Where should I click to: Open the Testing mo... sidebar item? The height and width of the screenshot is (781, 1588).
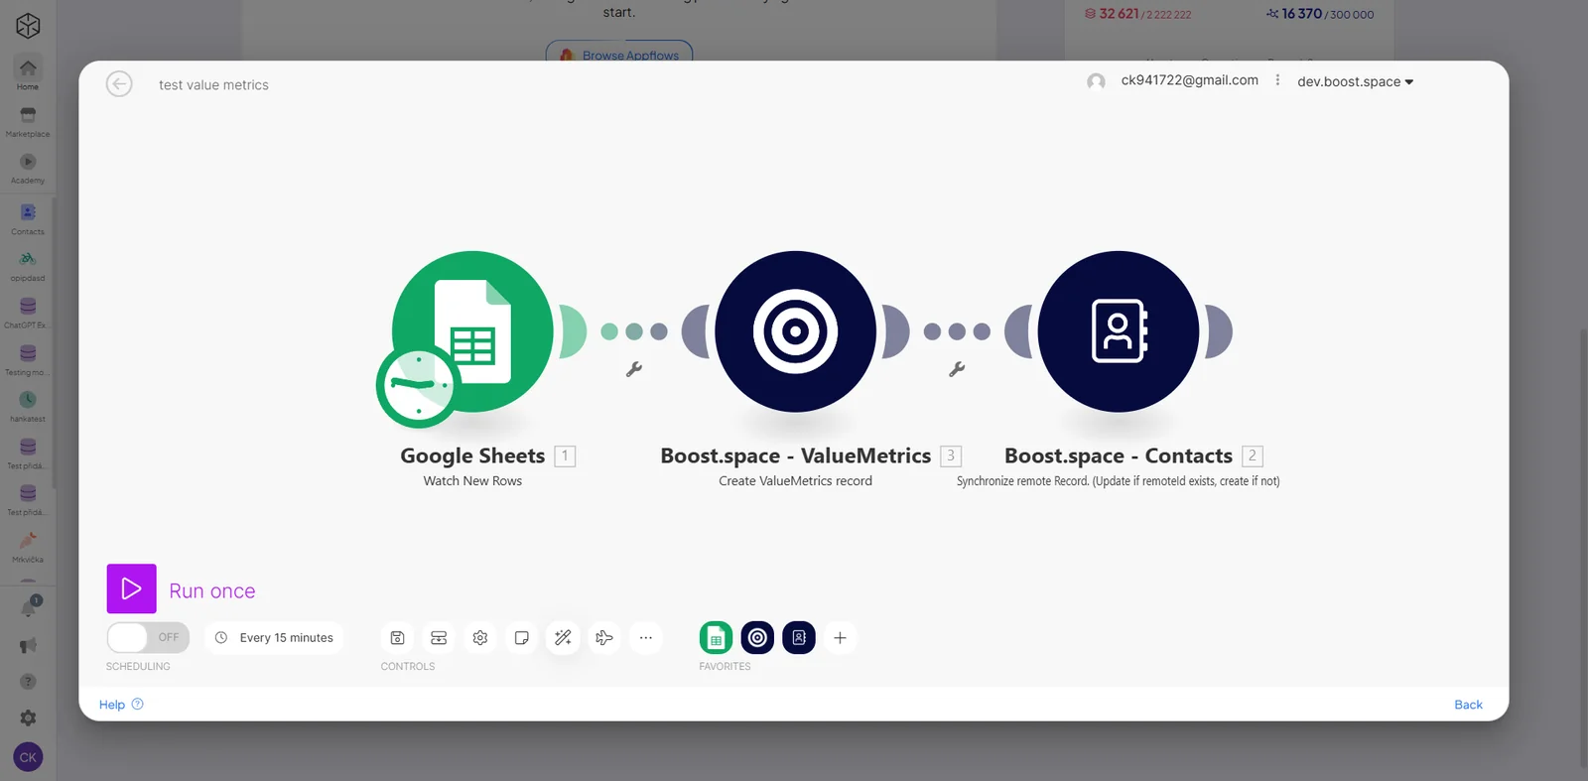click(28, 359)
